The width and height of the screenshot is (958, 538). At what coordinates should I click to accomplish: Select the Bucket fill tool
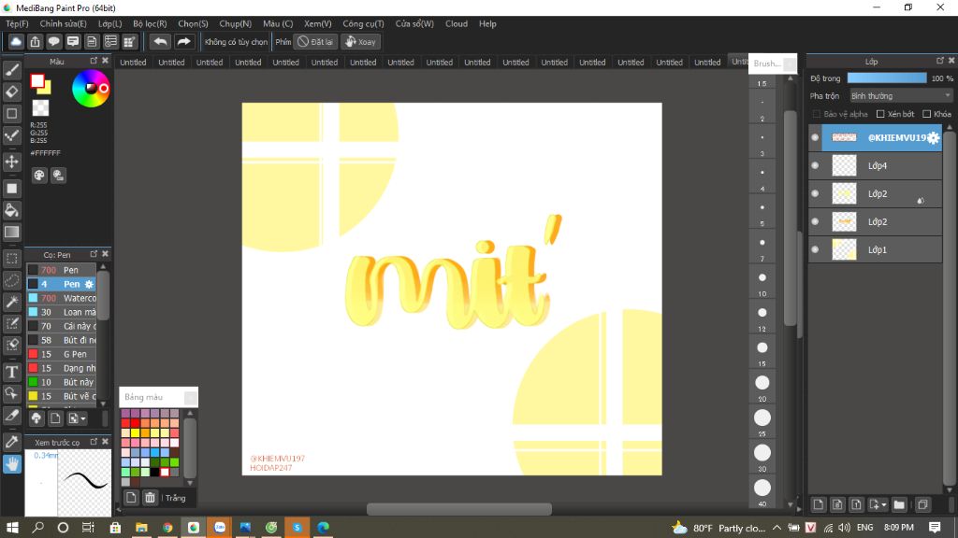coord(11,210)
